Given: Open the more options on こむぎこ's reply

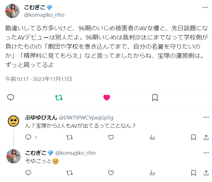Looking at the screenshot, I should [206, 153].
